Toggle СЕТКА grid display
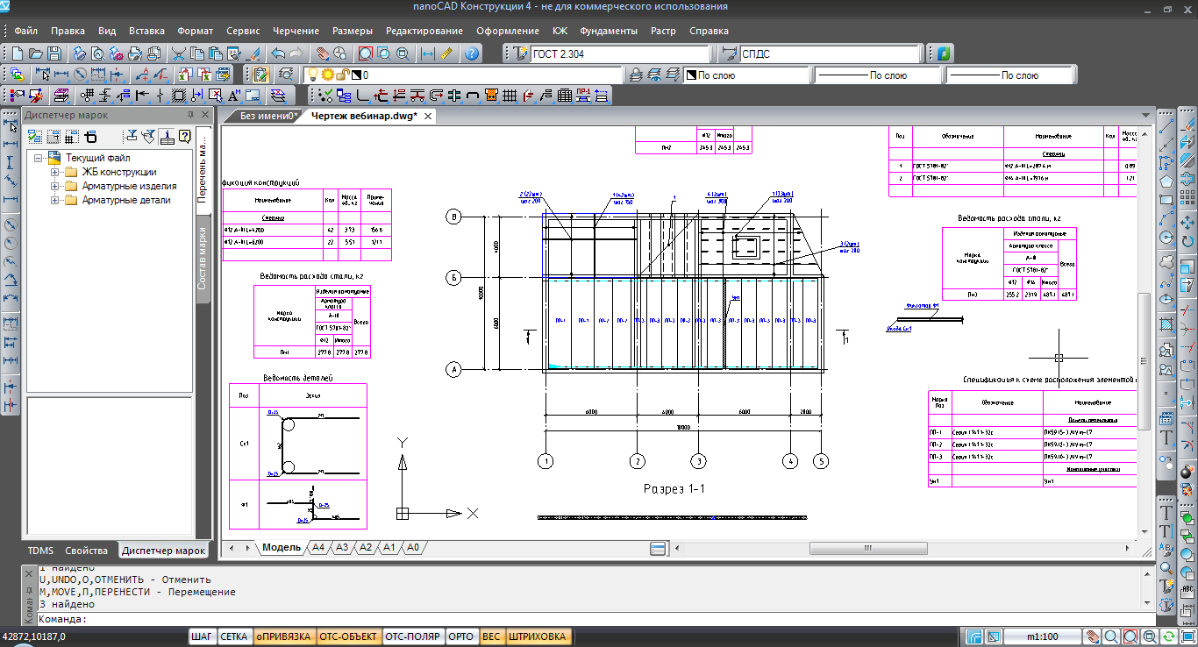 [x=233, y=636]
